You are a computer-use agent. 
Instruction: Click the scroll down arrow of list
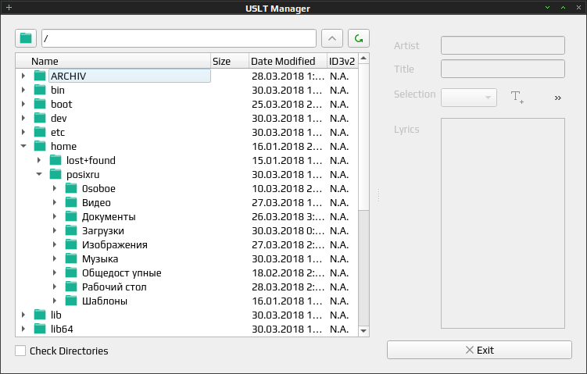click(x=363, y=331)
